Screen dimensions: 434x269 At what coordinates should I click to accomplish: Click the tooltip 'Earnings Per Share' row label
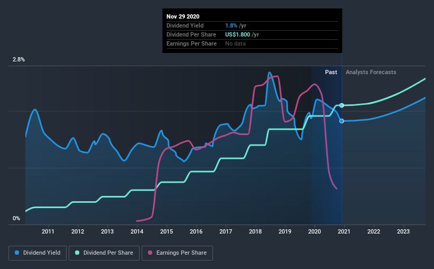click(x=191, y=43)
